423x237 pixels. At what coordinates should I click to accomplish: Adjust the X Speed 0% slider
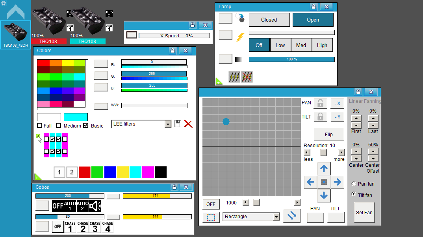174,35
